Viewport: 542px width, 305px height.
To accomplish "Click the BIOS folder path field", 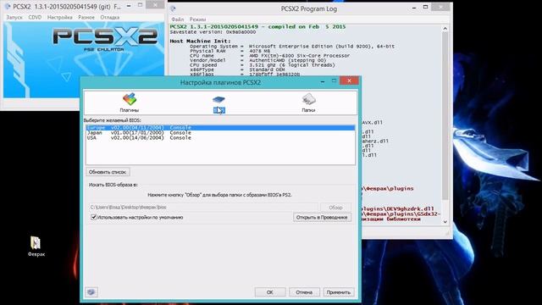I will 203,208.
